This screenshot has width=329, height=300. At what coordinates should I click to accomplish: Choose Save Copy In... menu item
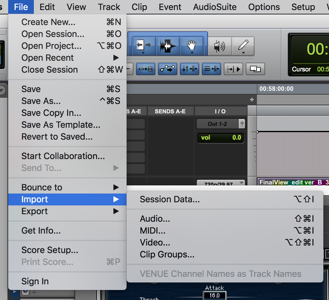coord(67,113)
